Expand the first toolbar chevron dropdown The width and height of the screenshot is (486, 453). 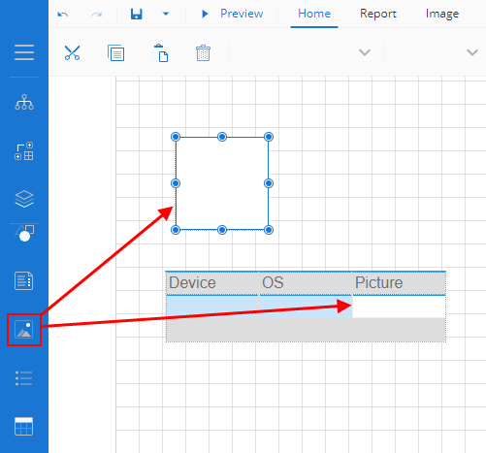point(365,52)
